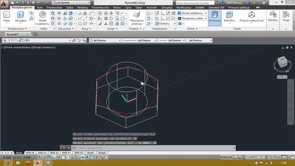This screenshot has width=295, height=166.
Task: Click the application menu red A button
Action: 4,4
